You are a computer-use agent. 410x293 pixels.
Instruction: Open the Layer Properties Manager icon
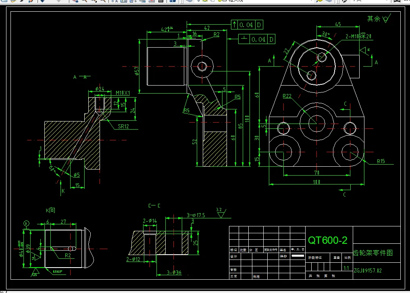[189, 1]
